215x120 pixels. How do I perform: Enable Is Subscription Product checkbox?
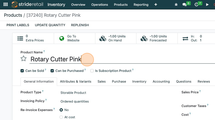[92, 71]
